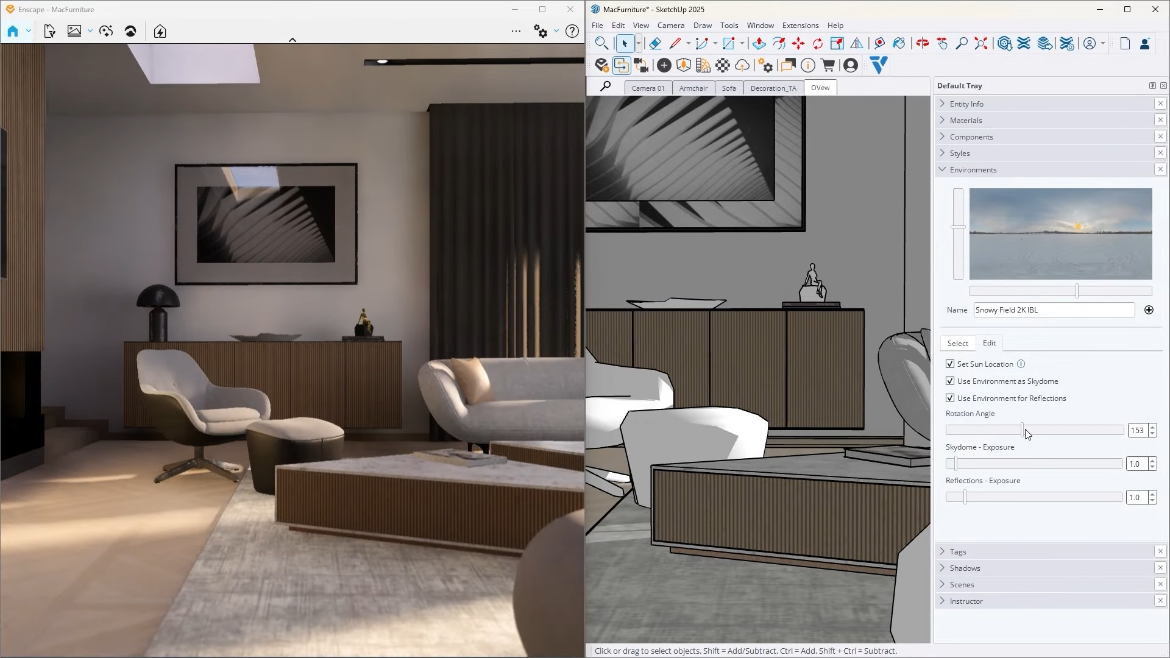
Task: Click Enscape help question mark icon
Action: click(572, 32)
